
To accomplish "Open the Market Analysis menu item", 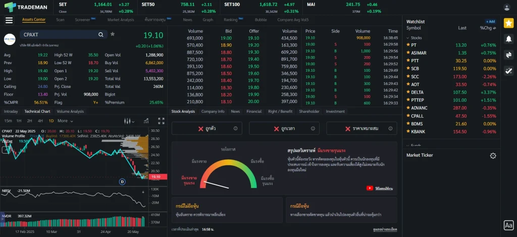I will pos(121,20).
